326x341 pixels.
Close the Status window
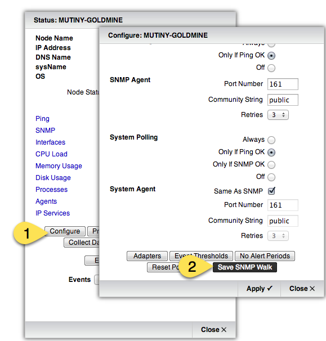coord(214,330)
